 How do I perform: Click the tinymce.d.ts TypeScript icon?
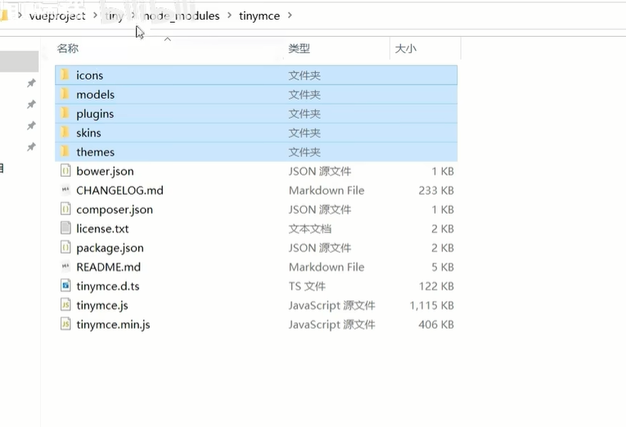point(65,285)
